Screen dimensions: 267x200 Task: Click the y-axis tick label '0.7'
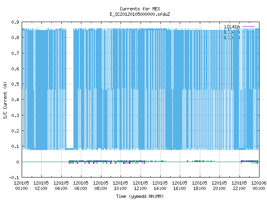pyautogui.click(x=15, y=53)
